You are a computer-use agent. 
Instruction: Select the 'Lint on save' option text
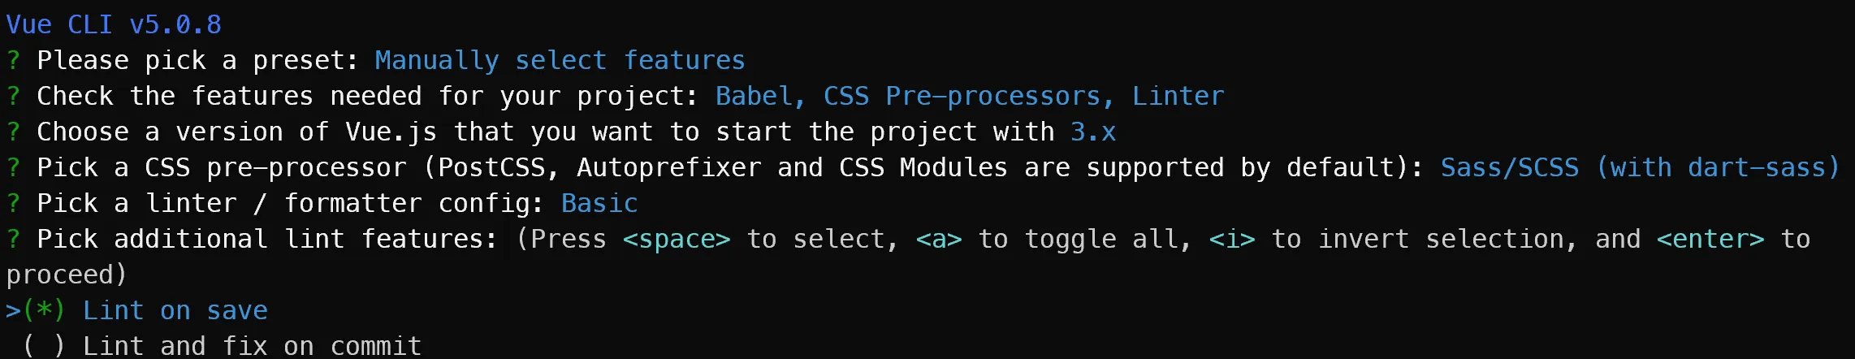pyautogui.click(x=175, y=311)
